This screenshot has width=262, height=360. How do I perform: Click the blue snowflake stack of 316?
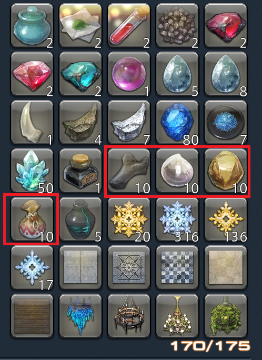[177, 219]
